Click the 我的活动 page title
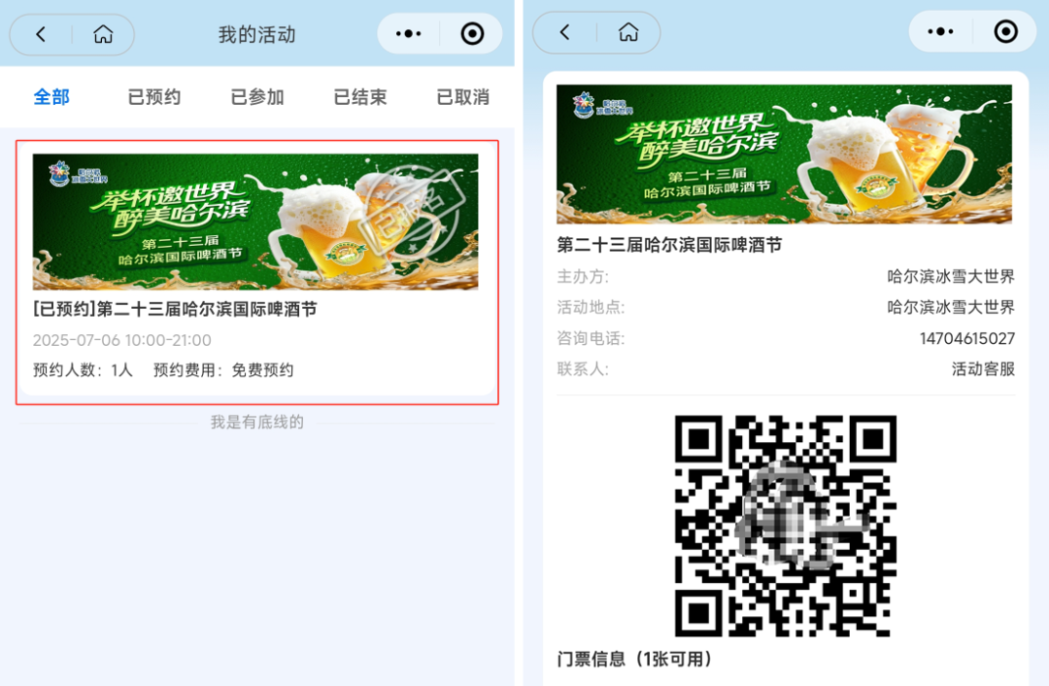Screen dimensions: 1049x686 [x=256, y=34]
